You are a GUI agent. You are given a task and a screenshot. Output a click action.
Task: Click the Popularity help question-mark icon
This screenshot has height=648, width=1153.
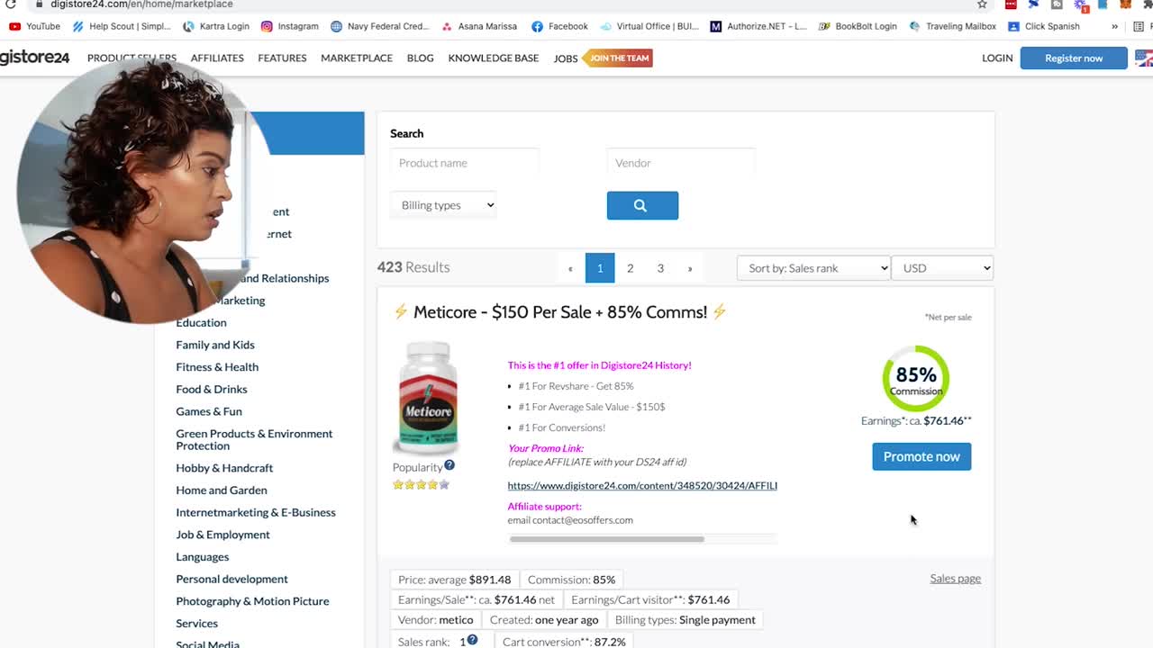(x=449, y=465)
